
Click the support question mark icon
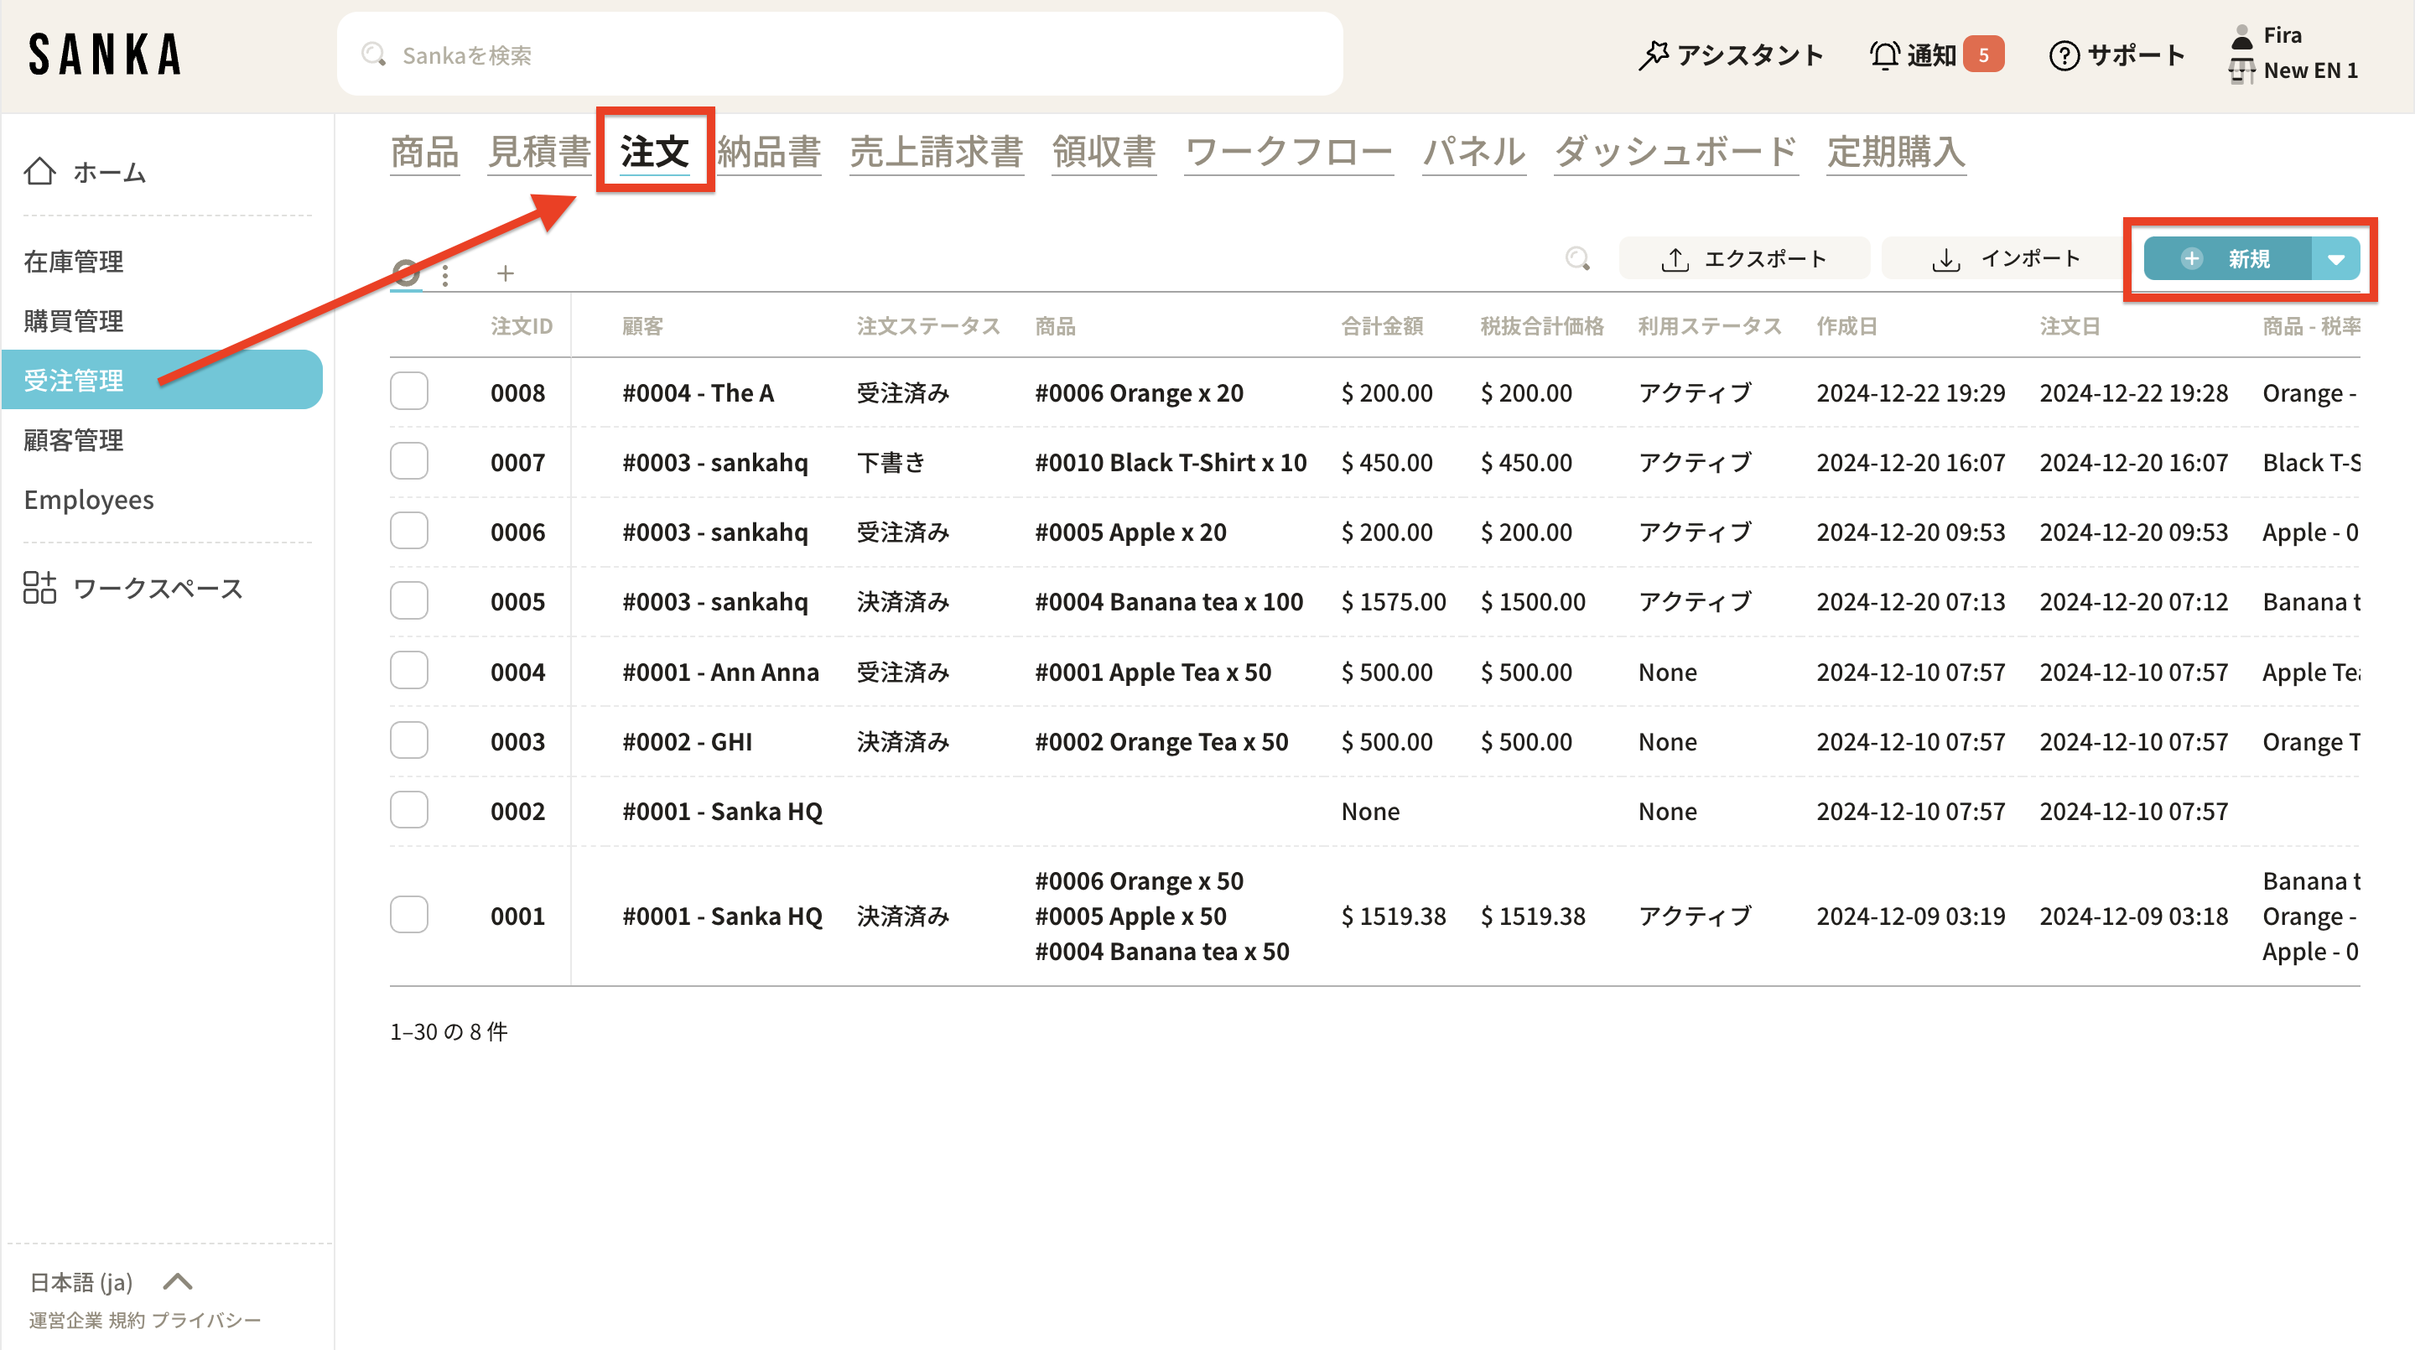point(2064,55)
